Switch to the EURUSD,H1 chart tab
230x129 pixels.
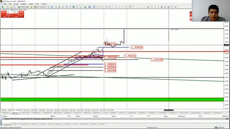(6, 113)
